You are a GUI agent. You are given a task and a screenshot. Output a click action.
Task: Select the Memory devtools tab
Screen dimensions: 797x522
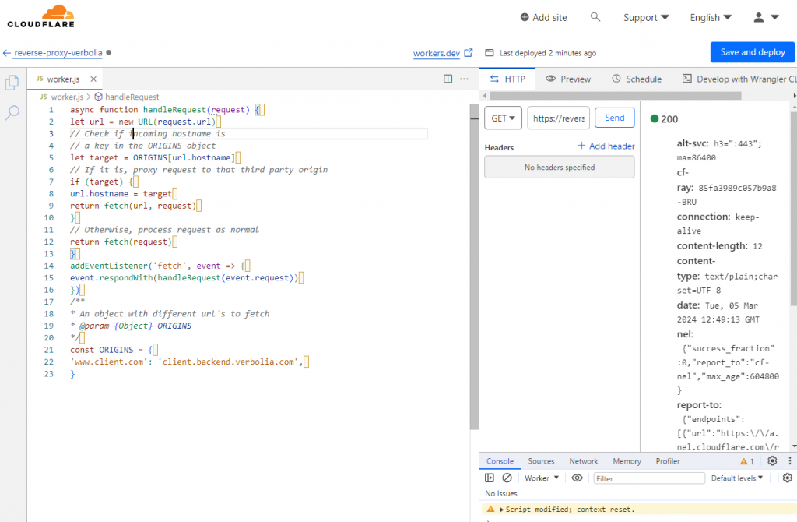pyautogui.click(x=627, y=461)
